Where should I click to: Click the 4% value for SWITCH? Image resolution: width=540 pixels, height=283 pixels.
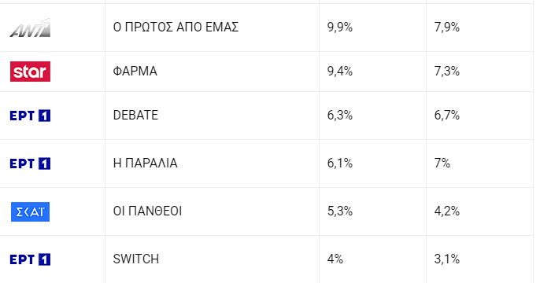[335, 259]
